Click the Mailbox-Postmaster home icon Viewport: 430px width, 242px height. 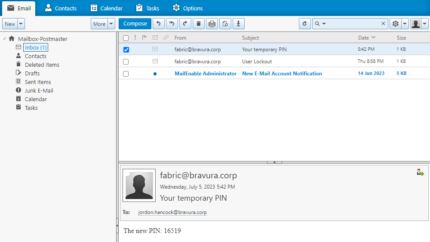(x=12, y=38)
